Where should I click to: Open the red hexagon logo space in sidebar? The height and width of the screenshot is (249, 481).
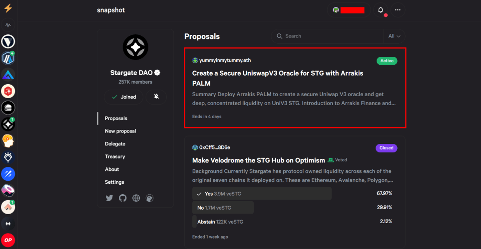click(x=8, y=91)
